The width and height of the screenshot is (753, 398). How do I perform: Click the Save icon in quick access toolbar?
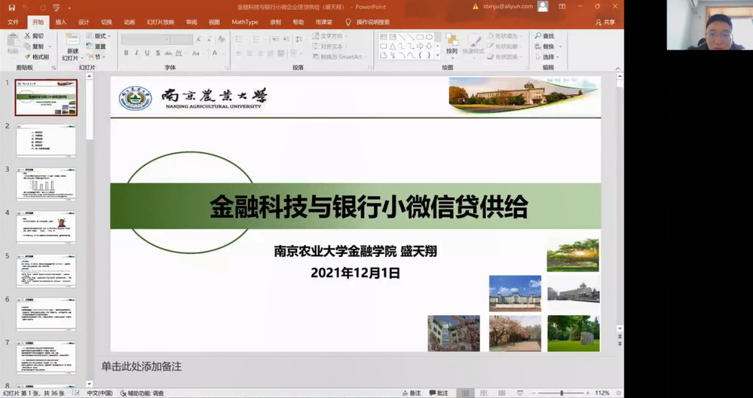pyautogui.click(x=11, y=7)
